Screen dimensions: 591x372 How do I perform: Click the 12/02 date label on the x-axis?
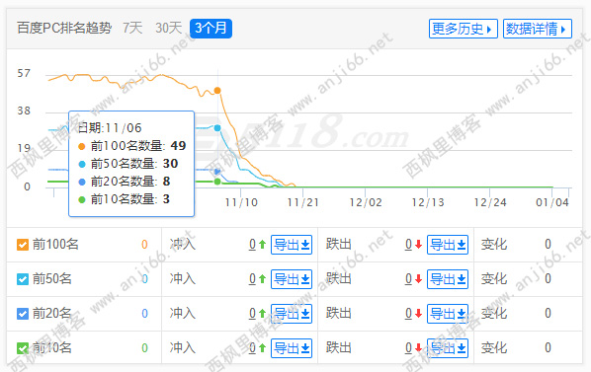[x=366, y=202]
